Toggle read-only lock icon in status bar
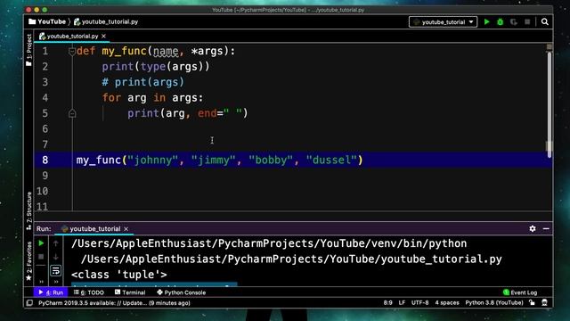This screenshot has width=570, height=321. click(x=532, y=303)
